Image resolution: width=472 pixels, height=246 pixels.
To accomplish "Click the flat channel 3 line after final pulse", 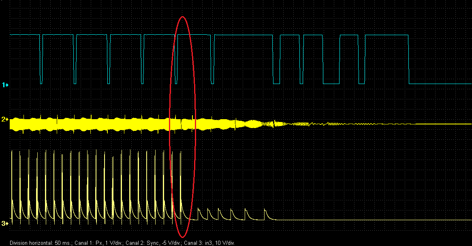I will [x=365, y=220].
